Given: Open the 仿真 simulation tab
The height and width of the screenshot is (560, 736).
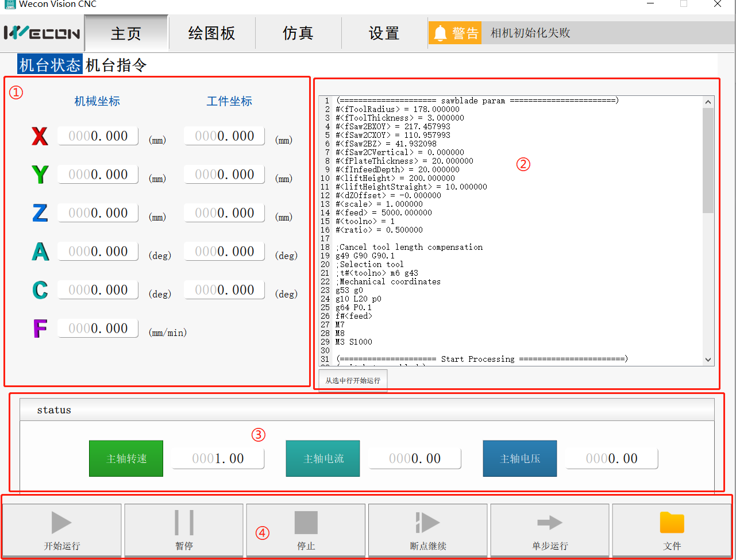Looking at the screenshot, I should [x=298, y=33].
